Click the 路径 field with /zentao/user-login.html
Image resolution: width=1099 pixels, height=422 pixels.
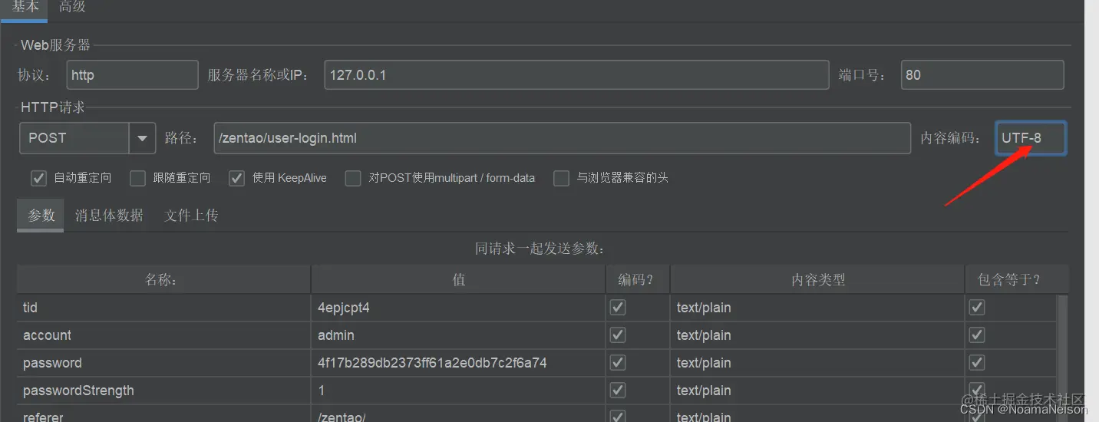tap(562, 138)
